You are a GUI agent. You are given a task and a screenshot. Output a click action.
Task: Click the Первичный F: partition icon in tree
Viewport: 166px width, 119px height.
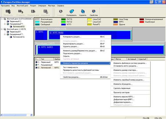[8, 32]
